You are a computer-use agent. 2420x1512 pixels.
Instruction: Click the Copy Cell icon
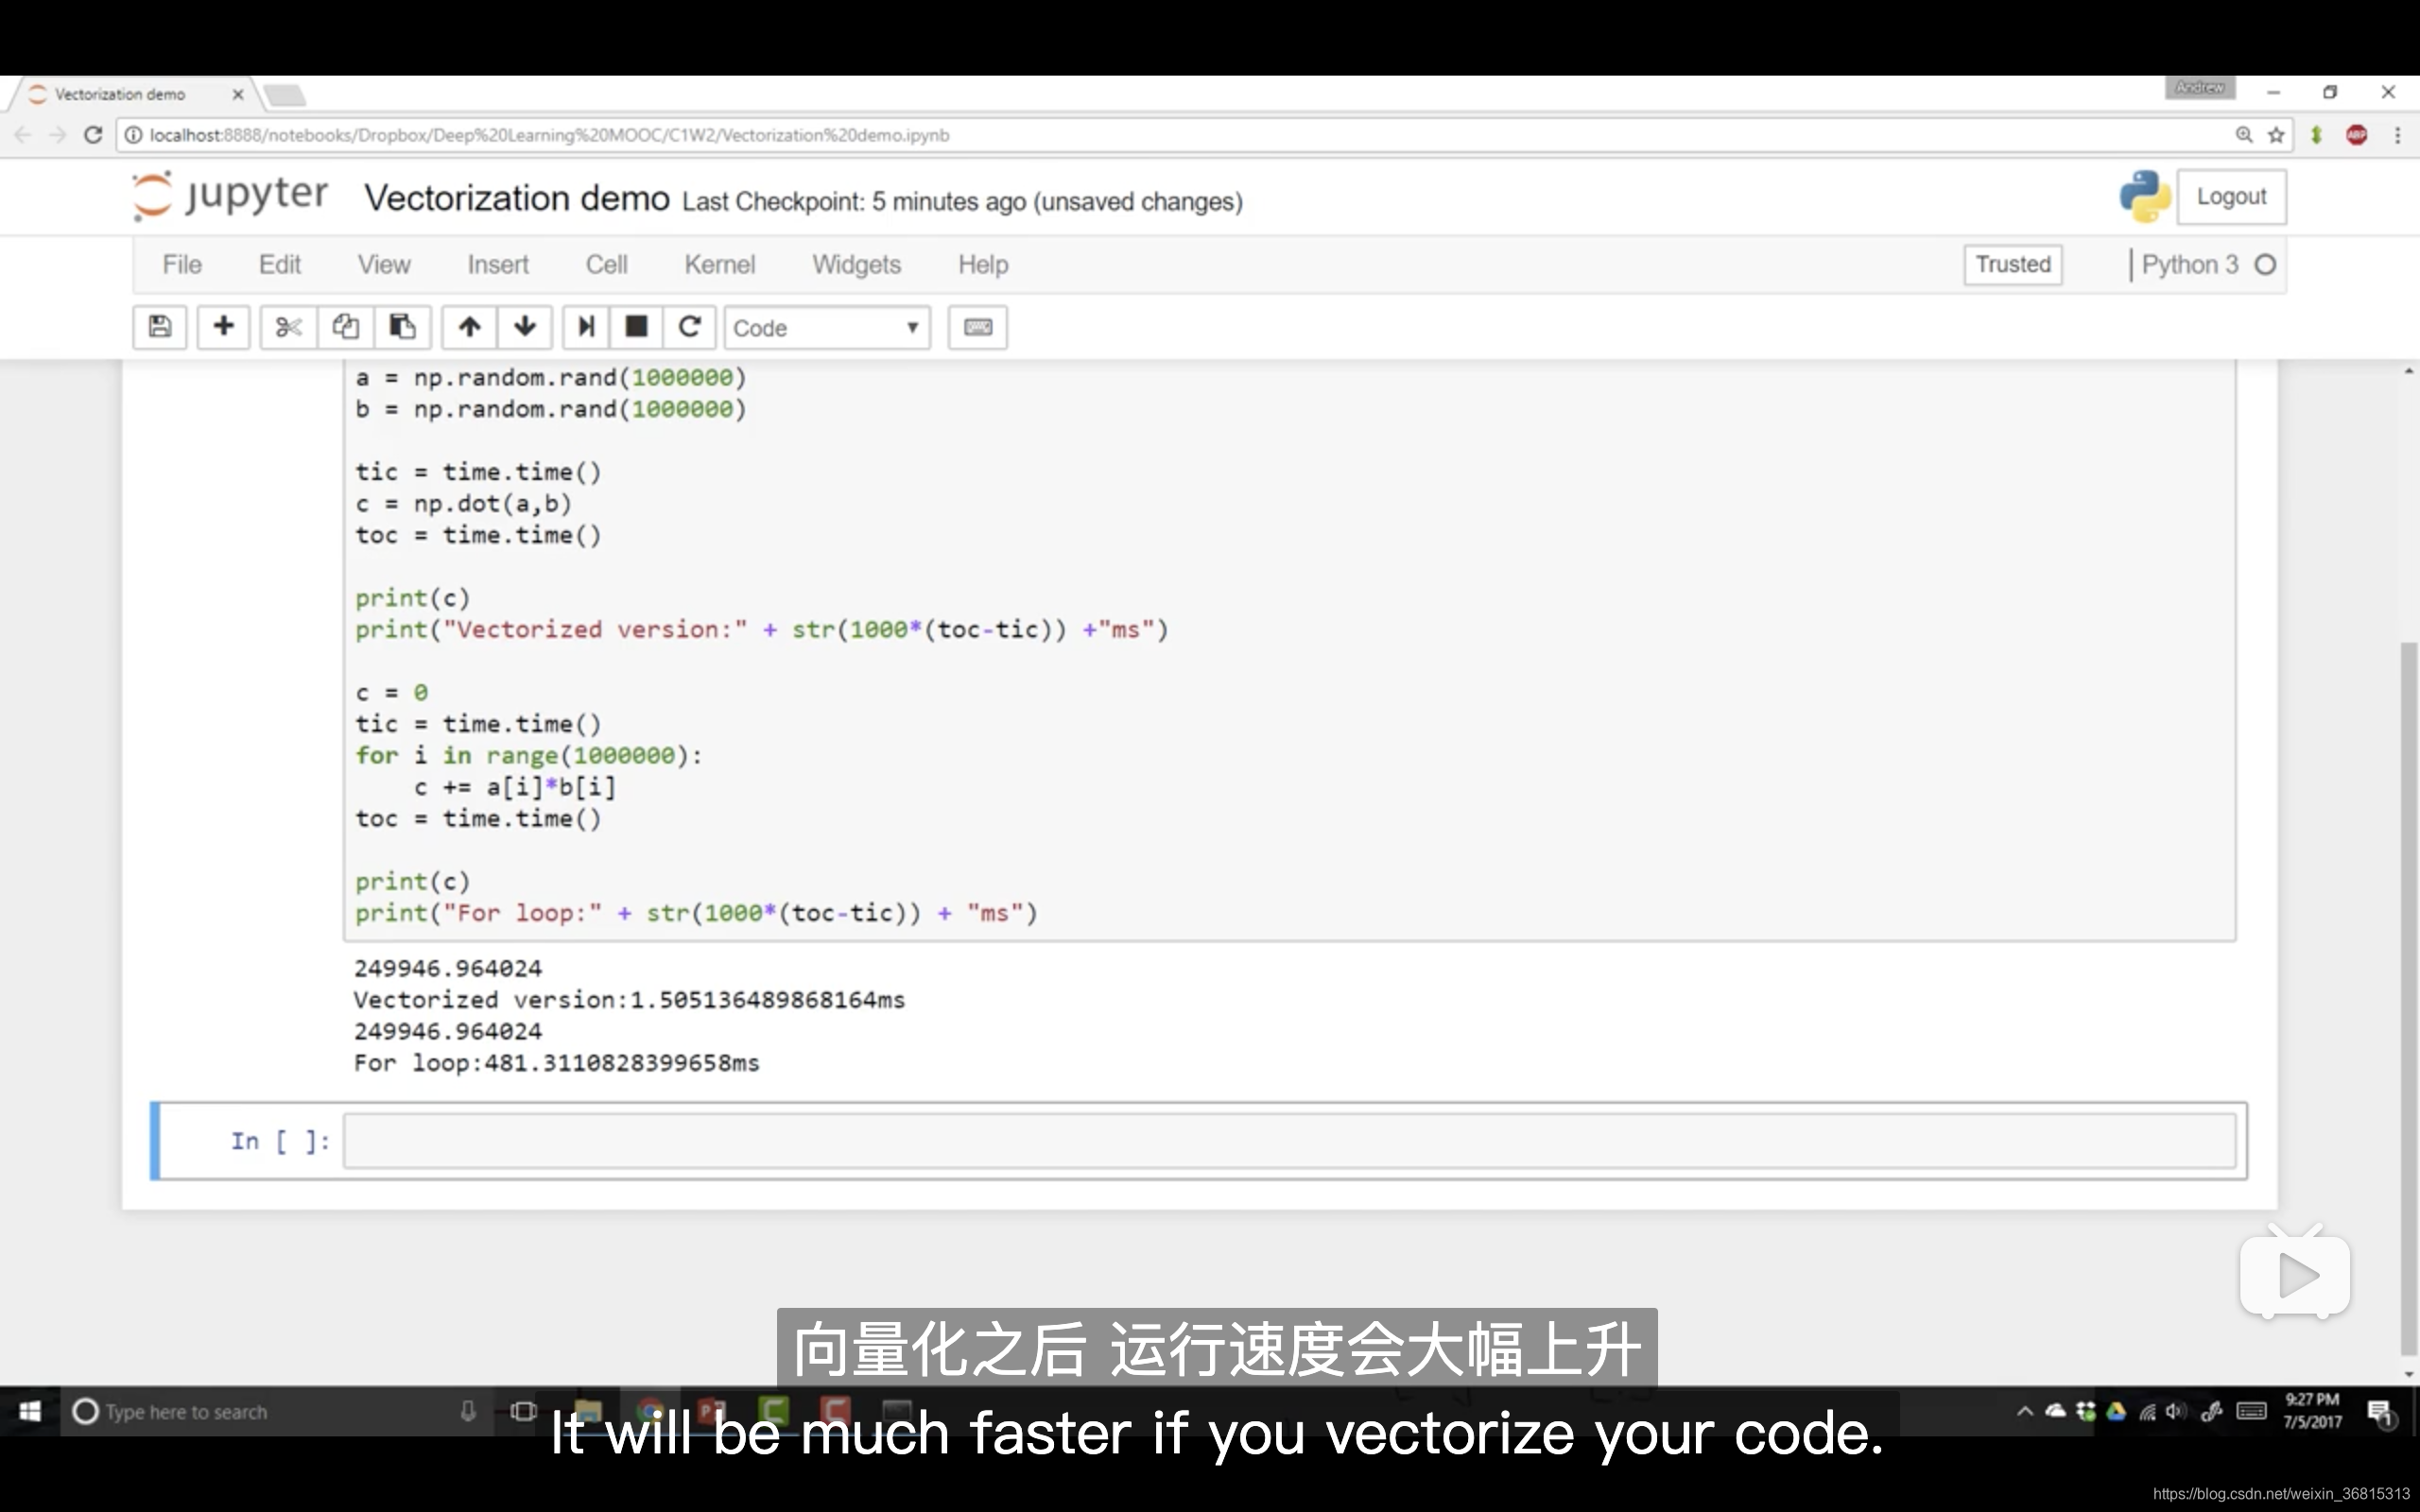(x=345, y=328)
